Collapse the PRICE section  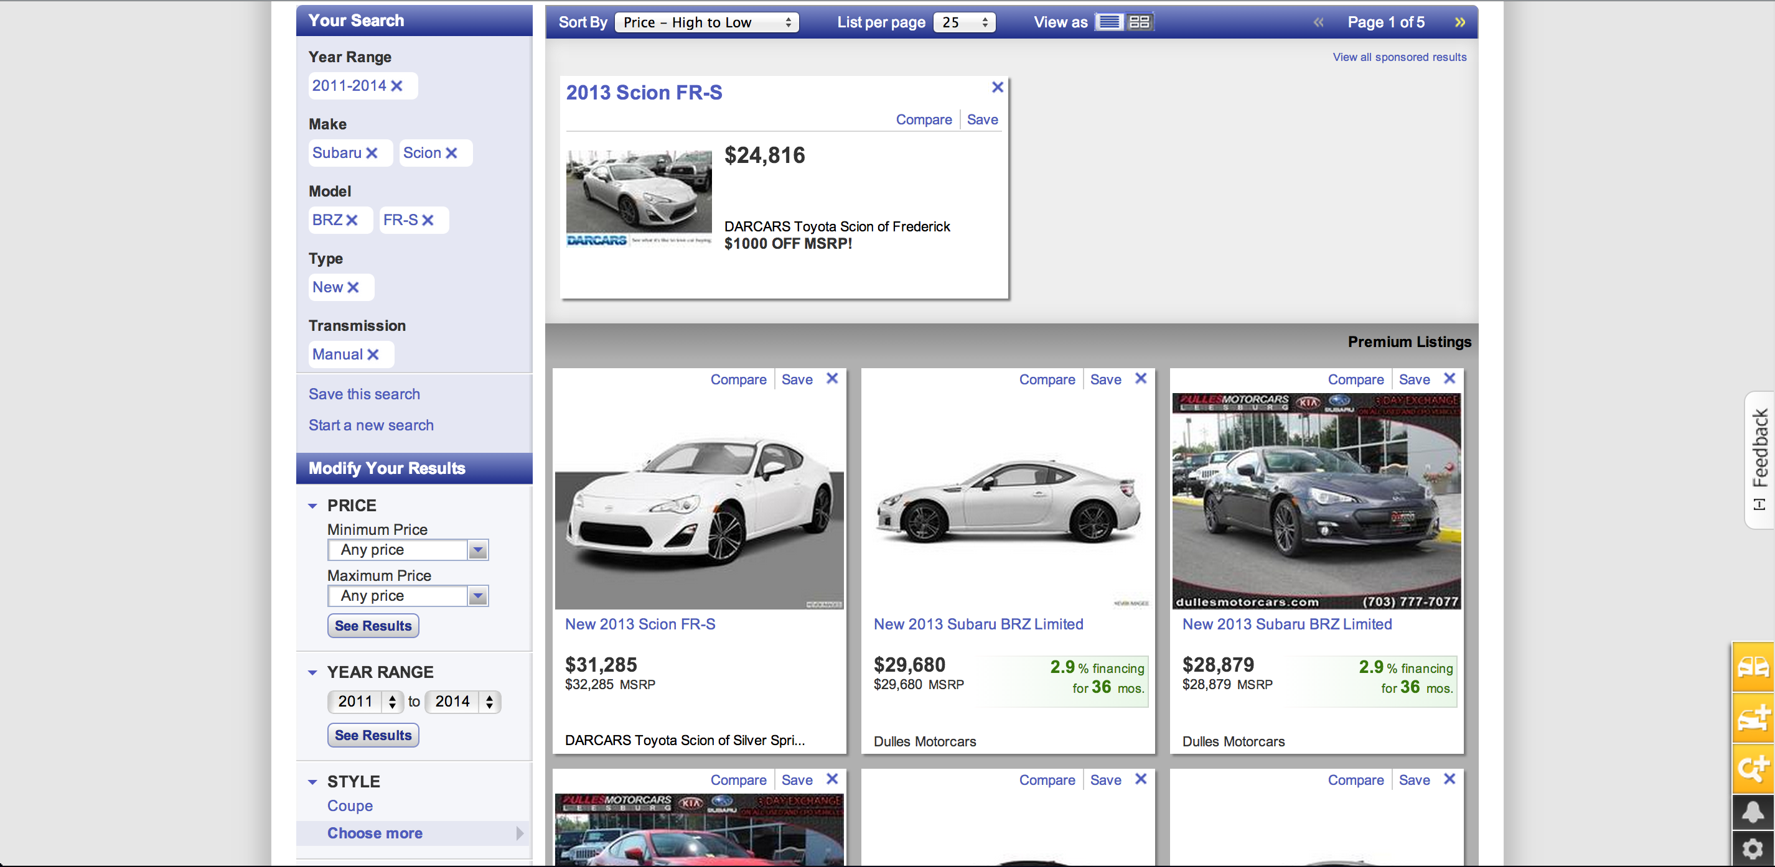[313, 506]
